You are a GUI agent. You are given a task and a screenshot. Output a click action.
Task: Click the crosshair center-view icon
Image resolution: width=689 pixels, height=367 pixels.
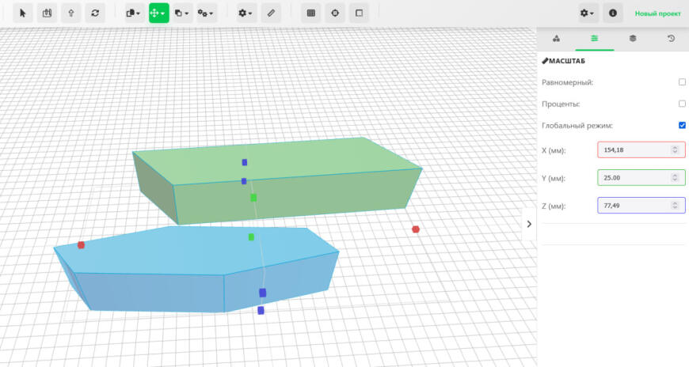pyautogui.click(x=335, y=13)
